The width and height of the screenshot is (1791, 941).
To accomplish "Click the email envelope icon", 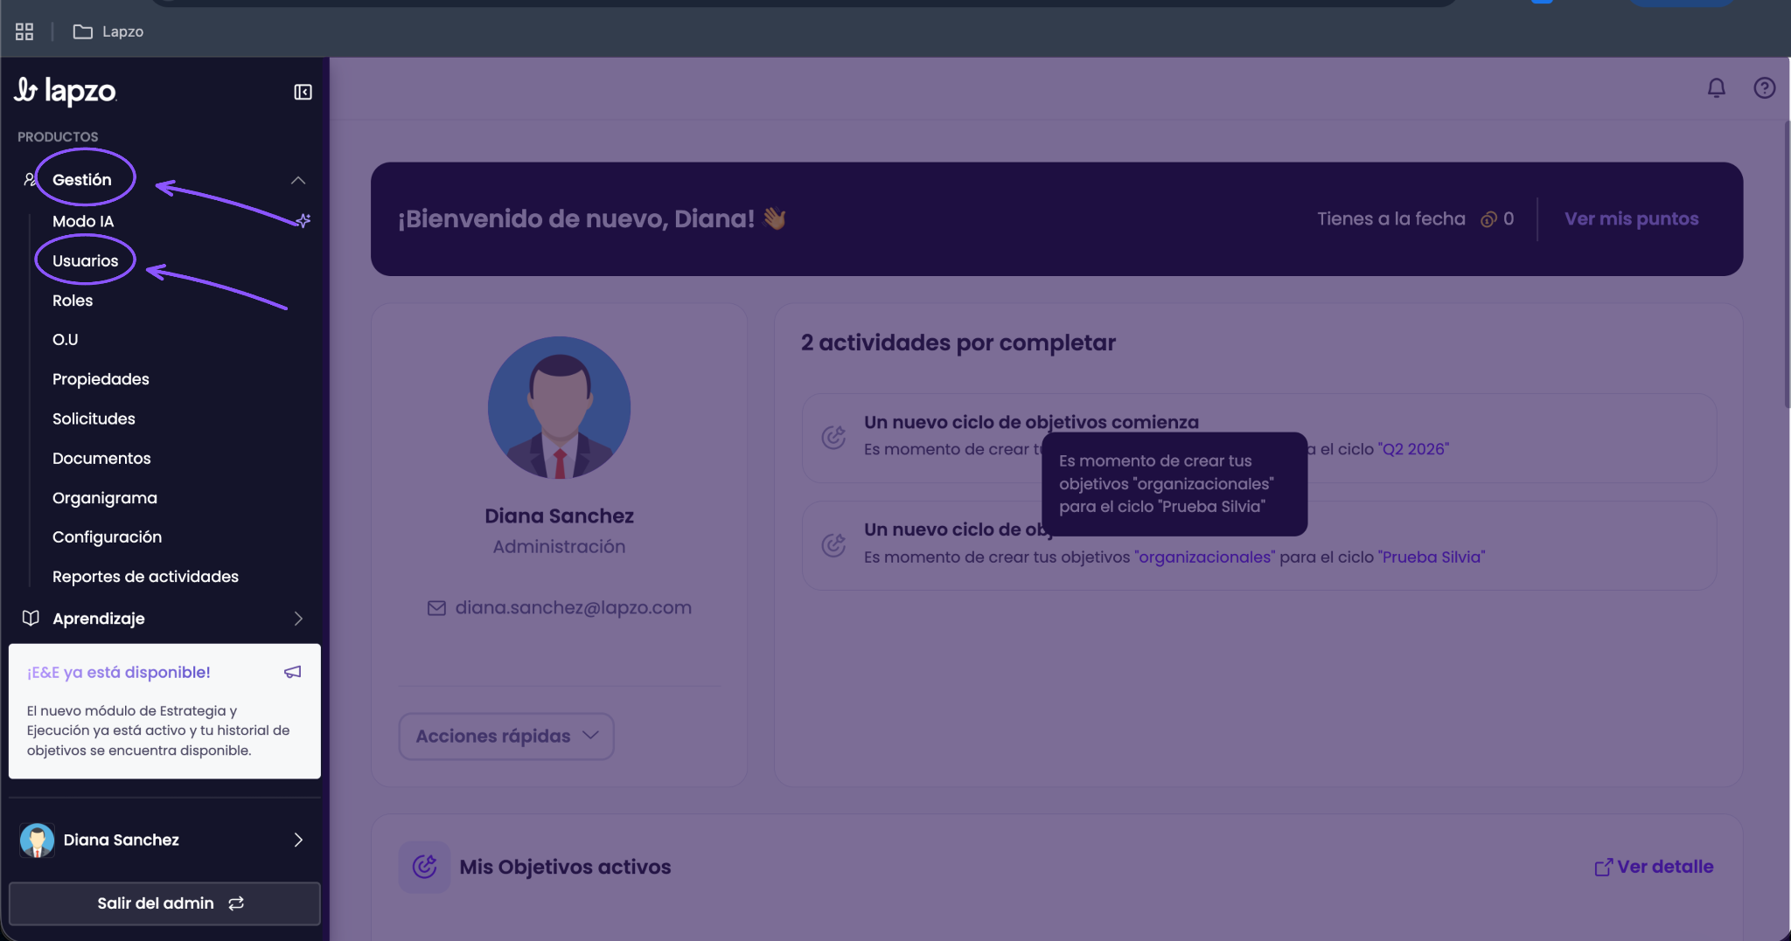I will tap(436, 608).
